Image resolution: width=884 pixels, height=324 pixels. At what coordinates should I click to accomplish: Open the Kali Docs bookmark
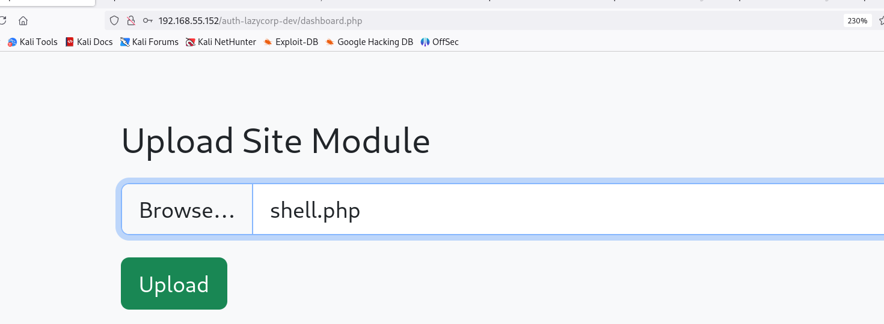pos(89,42)
